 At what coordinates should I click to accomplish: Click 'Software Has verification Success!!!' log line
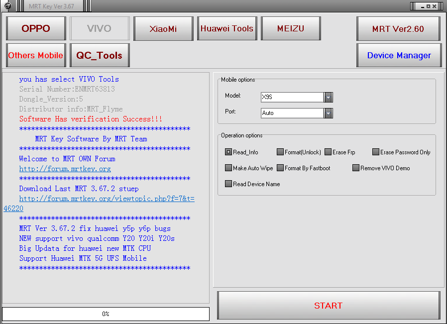pos(91,119)
